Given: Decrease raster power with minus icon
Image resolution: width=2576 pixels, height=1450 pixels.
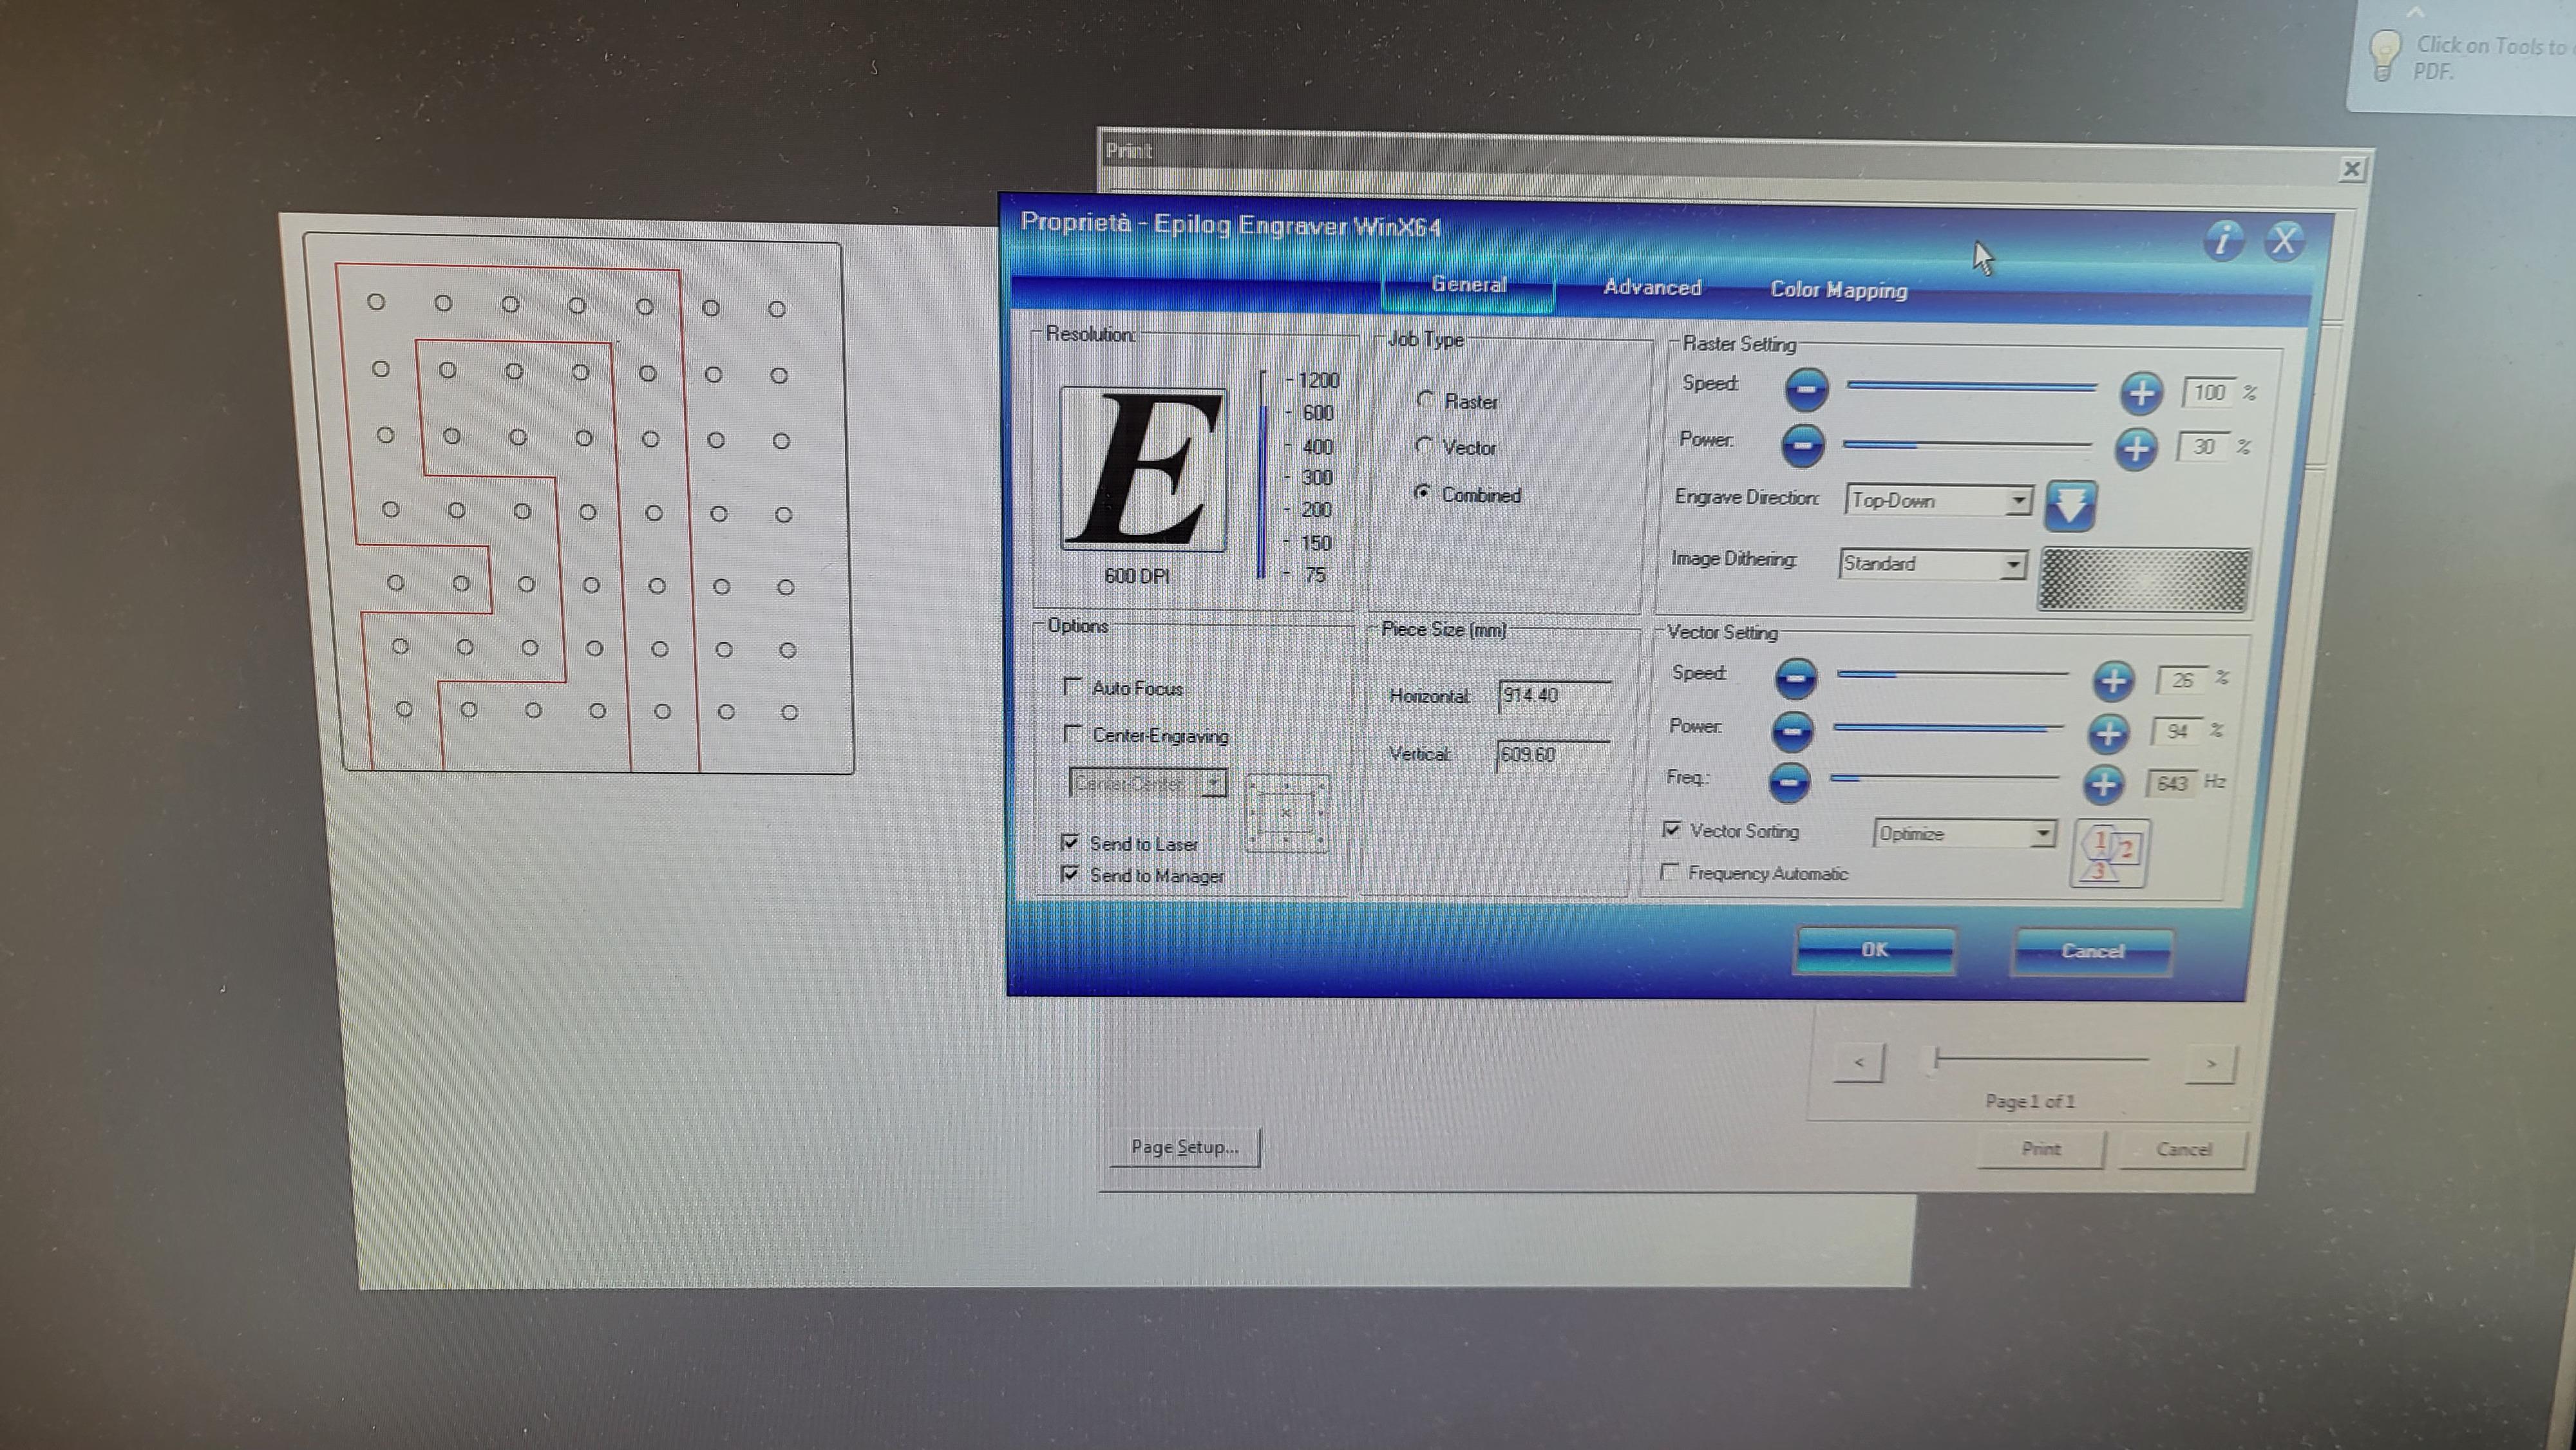Looking at the screenshot, I should pyautogui.click(x=1802, y=445).
